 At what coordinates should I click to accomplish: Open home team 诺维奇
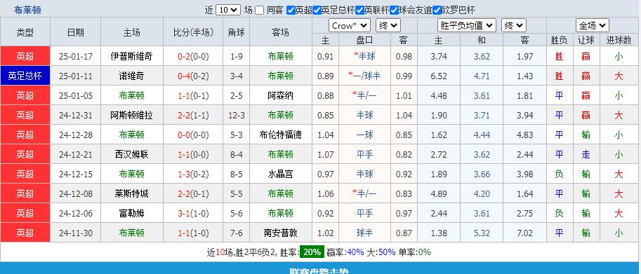click(x=131, y=76)
